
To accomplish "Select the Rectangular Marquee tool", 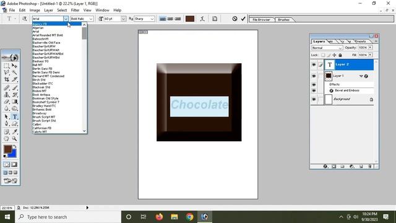I will pos(7,66).
